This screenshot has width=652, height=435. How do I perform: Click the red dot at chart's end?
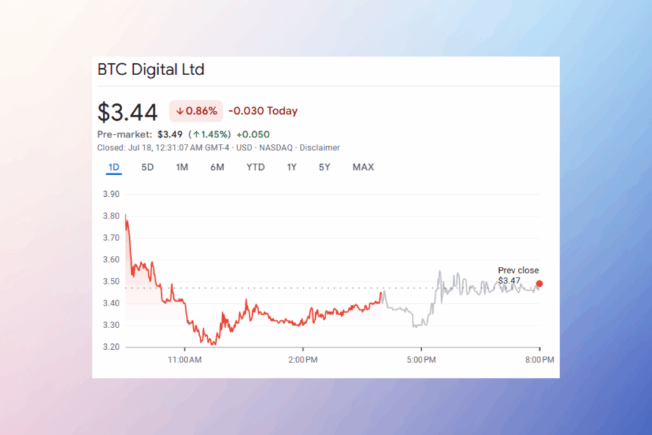[539, 283]
